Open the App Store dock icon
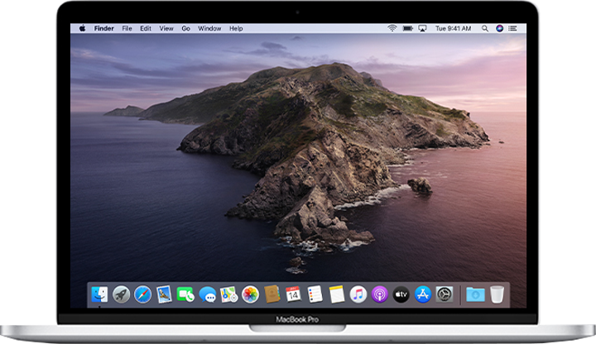Screen dimensions: 596x344 423,294
